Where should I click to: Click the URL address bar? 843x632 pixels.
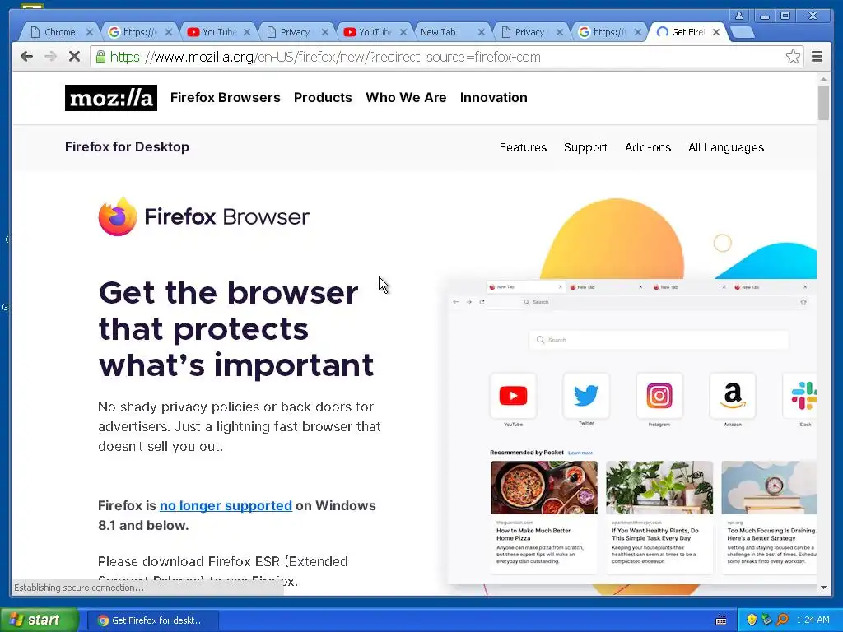point(446,57)
